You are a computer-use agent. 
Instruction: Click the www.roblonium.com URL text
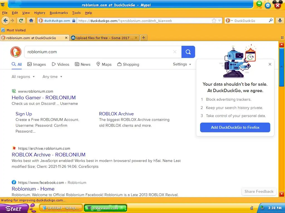[36, 91]
